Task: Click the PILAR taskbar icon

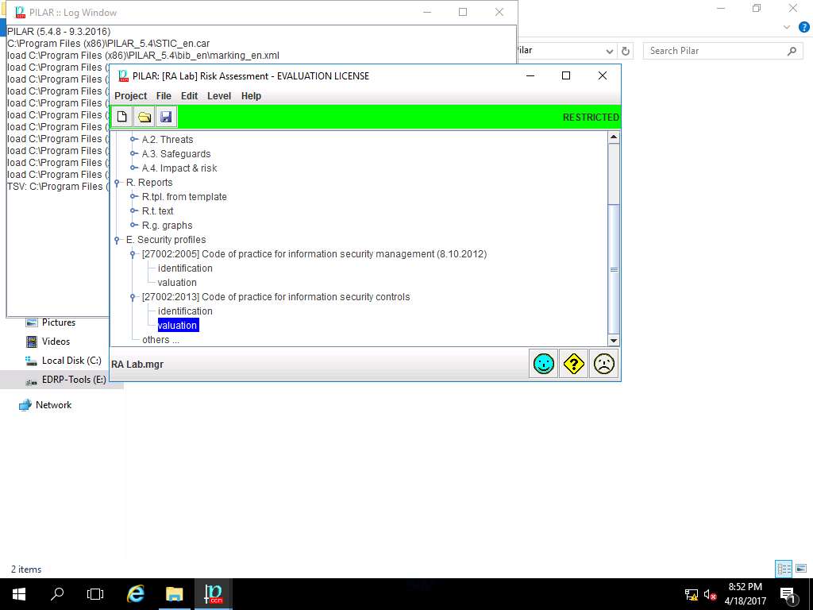Action: [213, 594]
